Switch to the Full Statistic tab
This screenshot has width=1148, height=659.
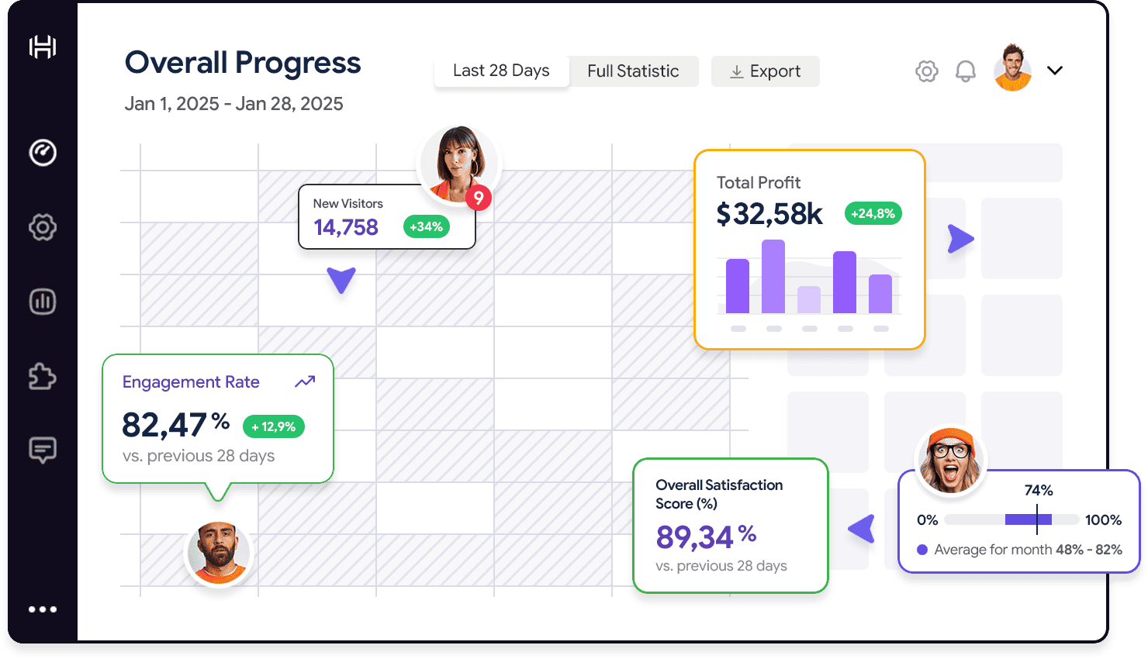633,71
